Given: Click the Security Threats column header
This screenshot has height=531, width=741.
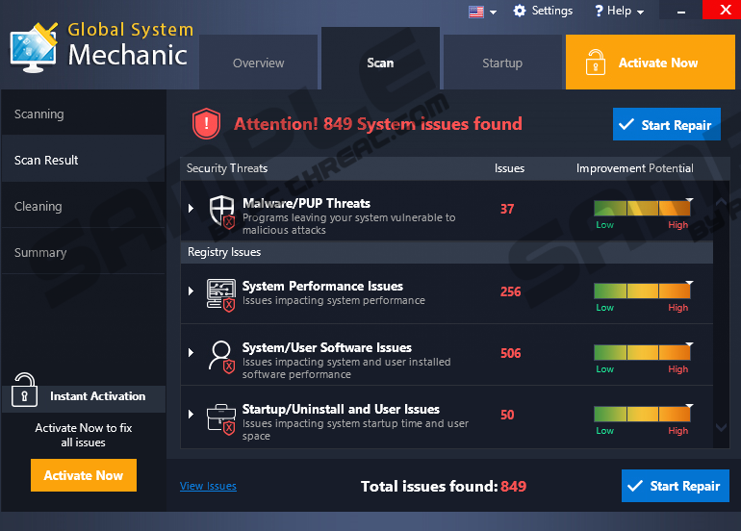Looking at the screenshot, I should coord(227,168).
